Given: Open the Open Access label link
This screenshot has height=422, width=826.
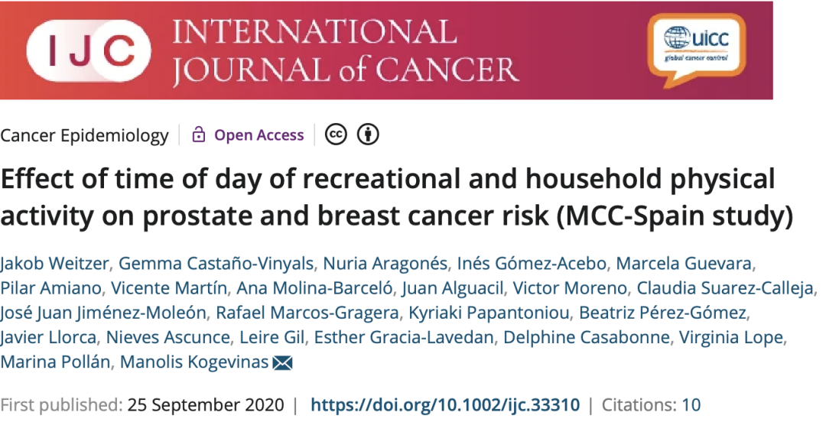Looking at the screenshot, I should click(x=259, y=135).
